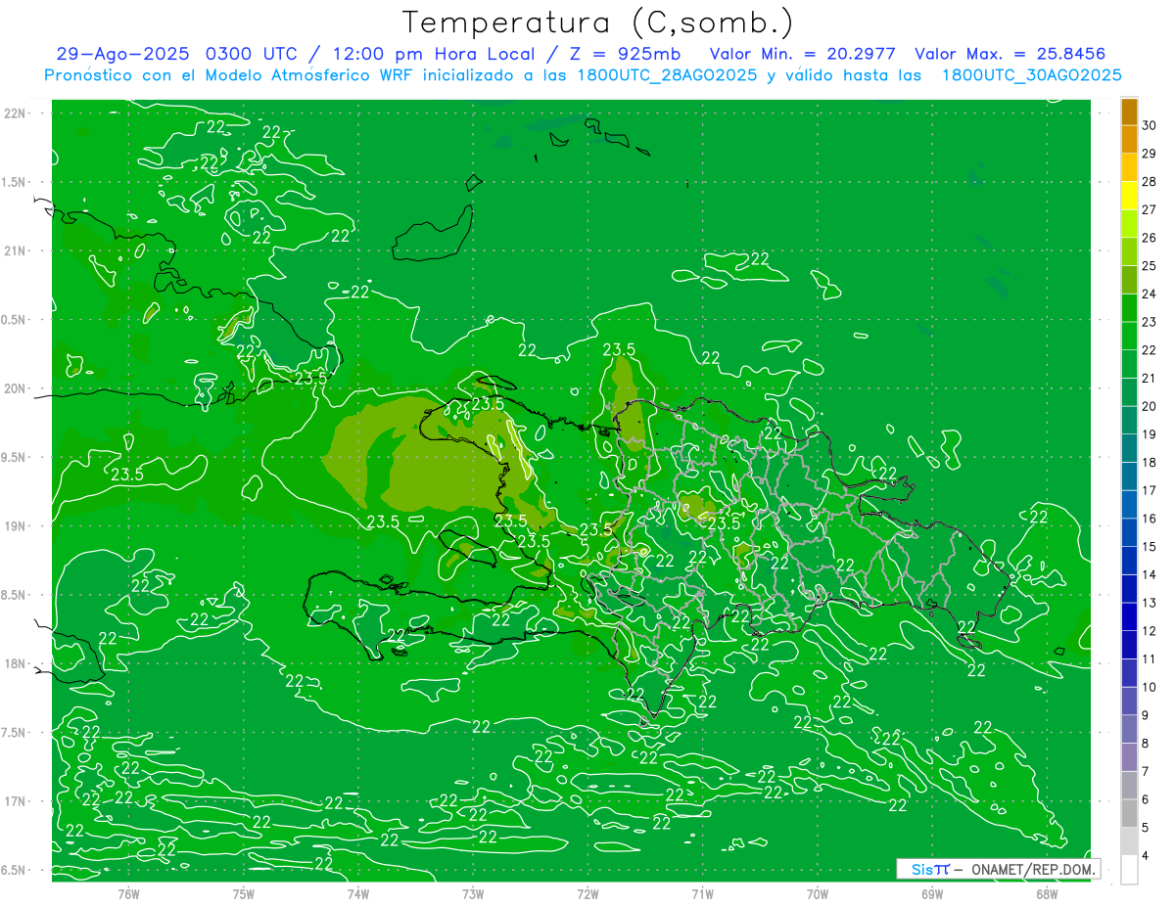Click the orange swatch above colorbar label 30

coord(1129,112)
